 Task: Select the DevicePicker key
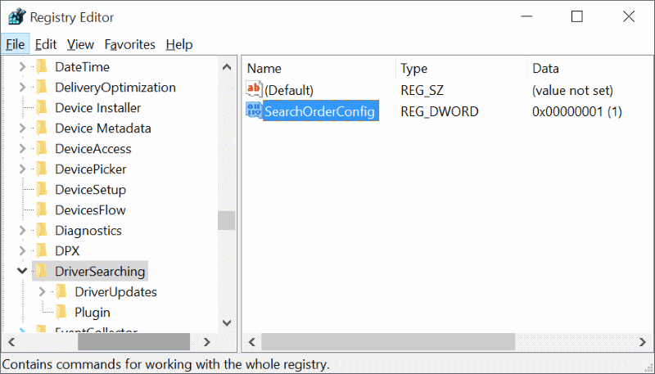click(91, 169)
